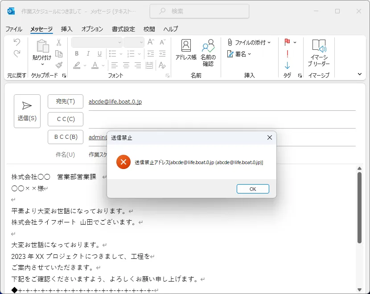Click the 検索 search box
The image size is (370, 294).
click(199, 11)
